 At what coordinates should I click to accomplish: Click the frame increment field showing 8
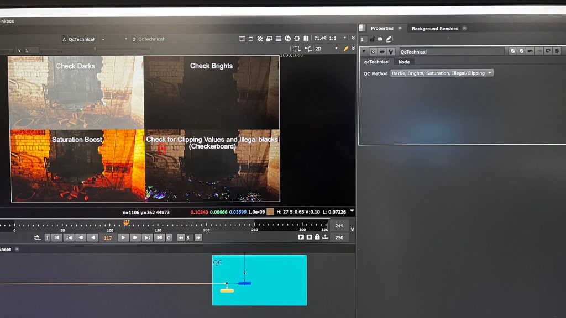188,237
